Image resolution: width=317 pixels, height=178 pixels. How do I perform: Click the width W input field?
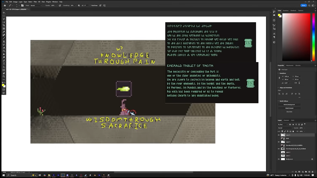tap(287, 76)
